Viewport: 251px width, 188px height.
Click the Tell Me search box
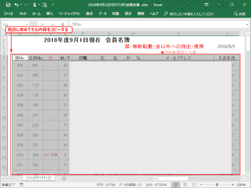pos(189,14)
